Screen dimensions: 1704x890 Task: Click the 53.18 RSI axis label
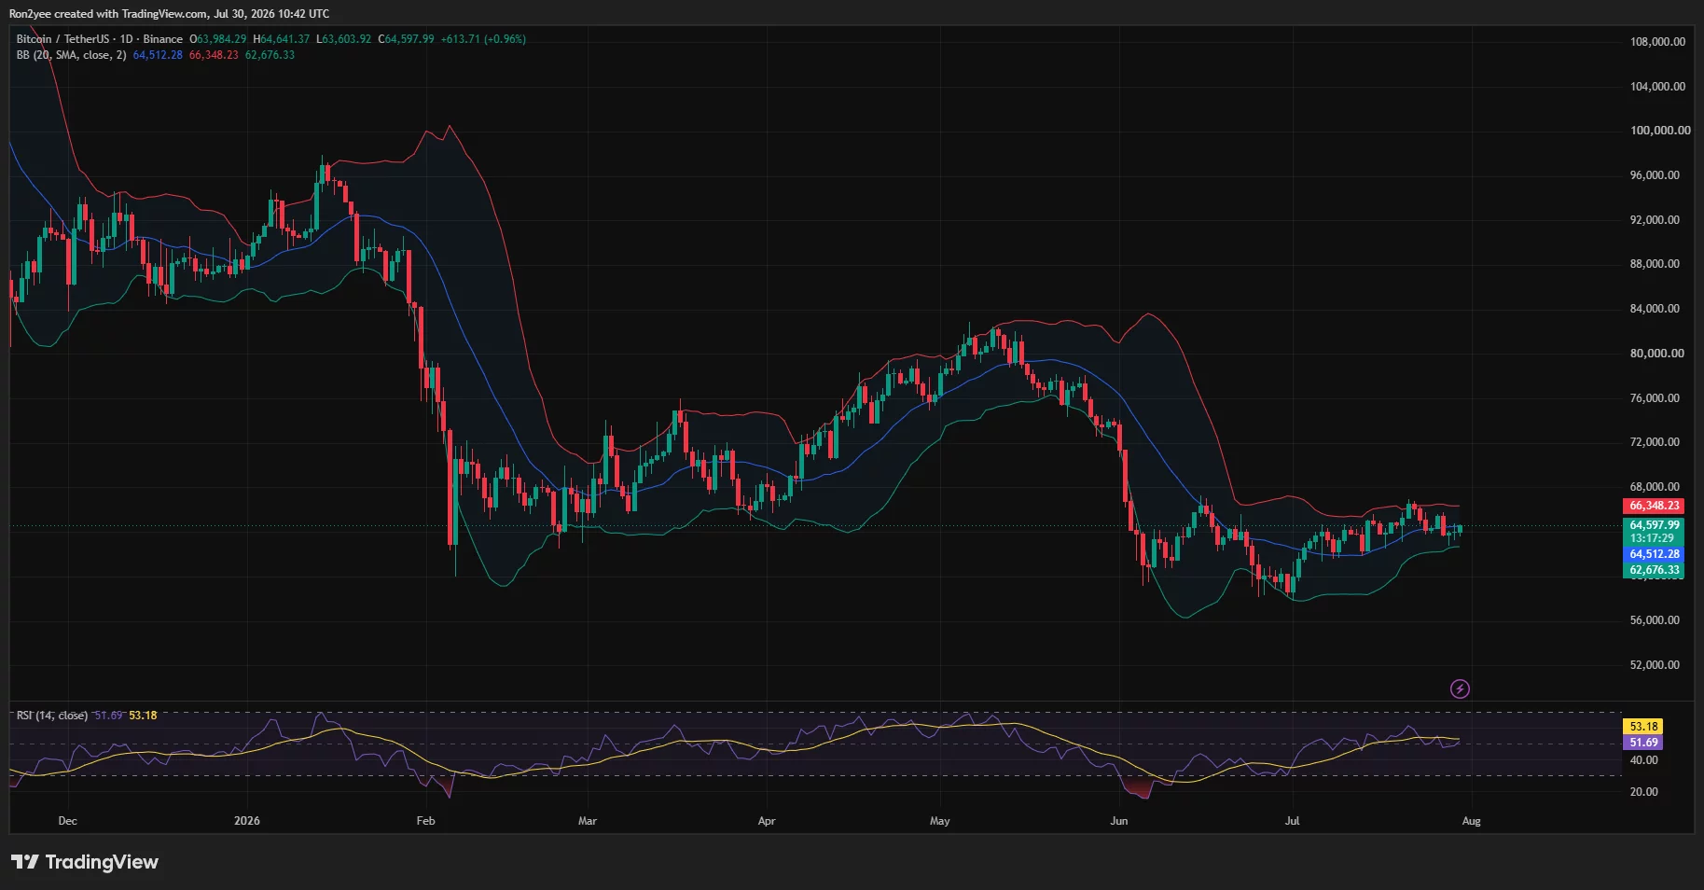1642,727
